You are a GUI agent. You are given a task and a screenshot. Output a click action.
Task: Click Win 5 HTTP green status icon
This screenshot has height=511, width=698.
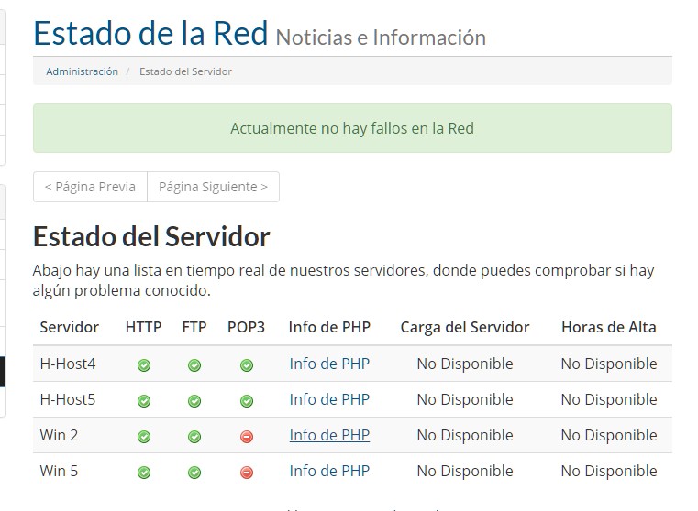144,473
